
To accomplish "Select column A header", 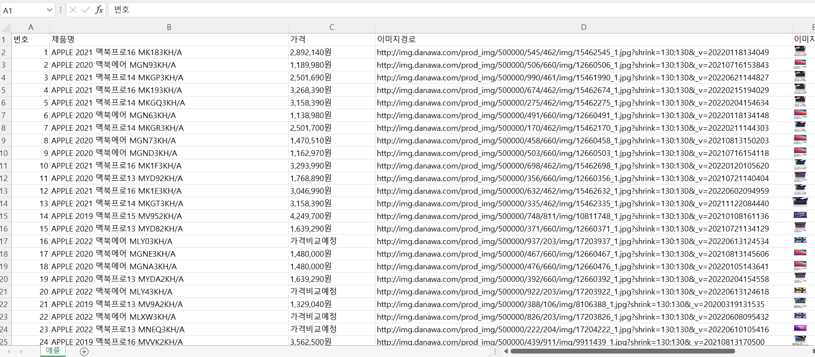I will (x=30, y=27).
